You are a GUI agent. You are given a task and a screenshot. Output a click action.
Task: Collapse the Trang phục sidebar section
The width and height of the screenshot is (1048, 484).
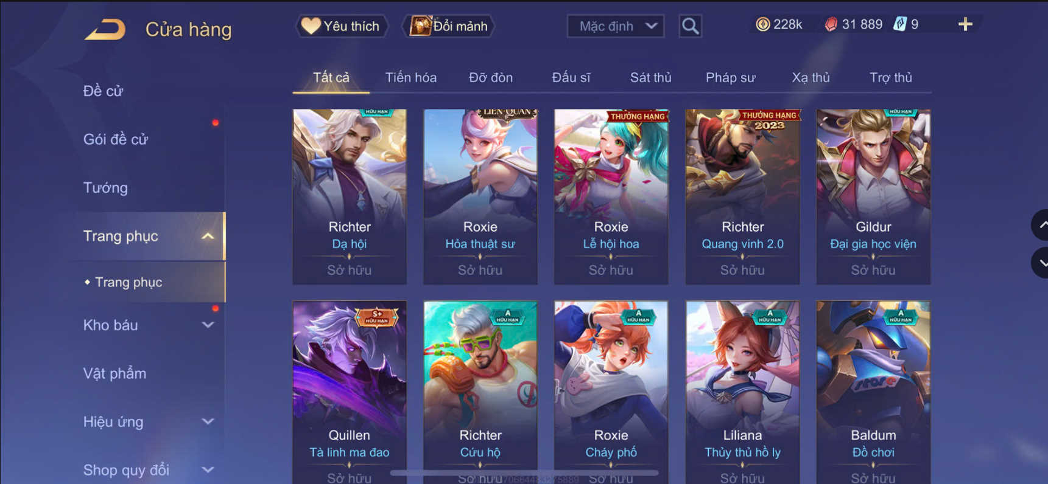click(208, 236)
